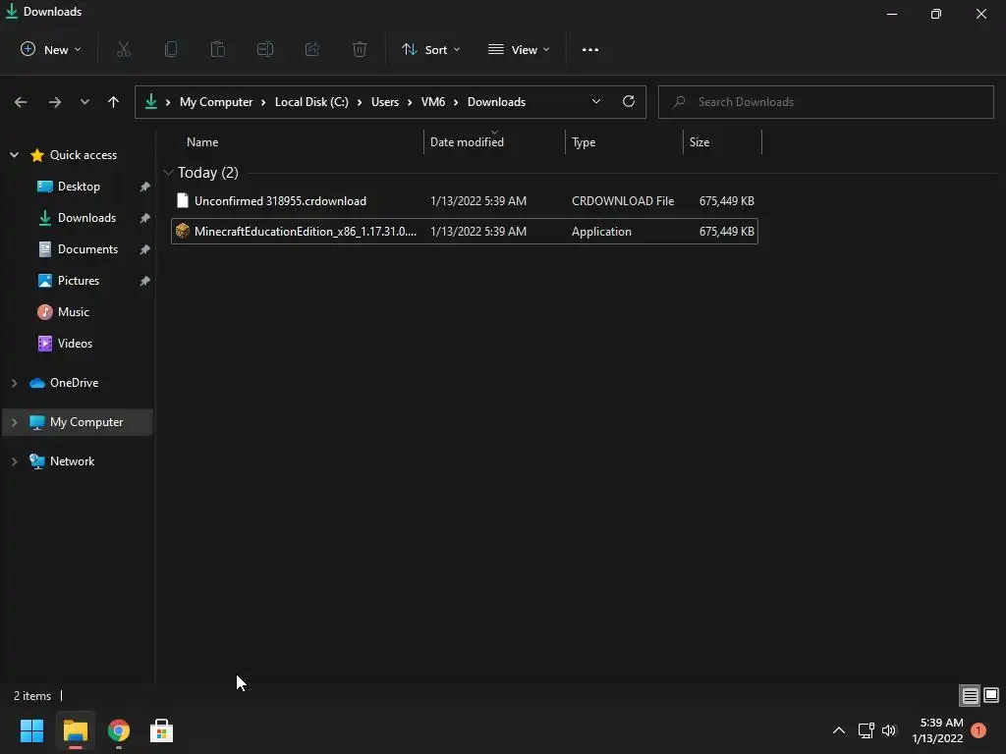Expand the OneDrive tree node

[14, 383]
